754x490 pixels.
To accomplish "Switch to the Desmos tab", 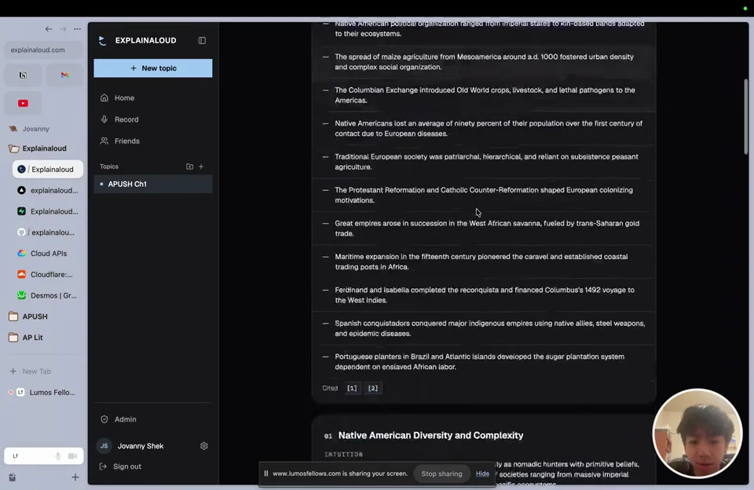I will coord(48,296).
